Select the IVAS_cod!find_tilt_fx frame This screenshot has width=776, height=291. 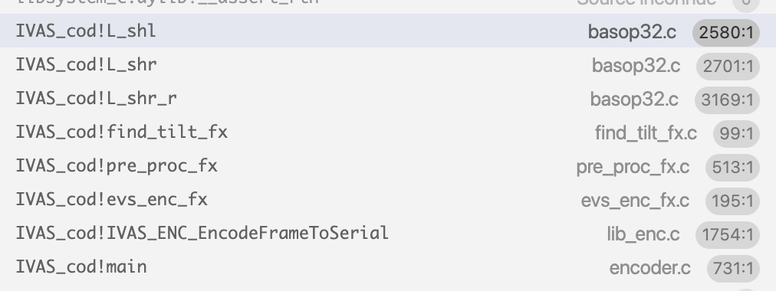tap(388, 132)
